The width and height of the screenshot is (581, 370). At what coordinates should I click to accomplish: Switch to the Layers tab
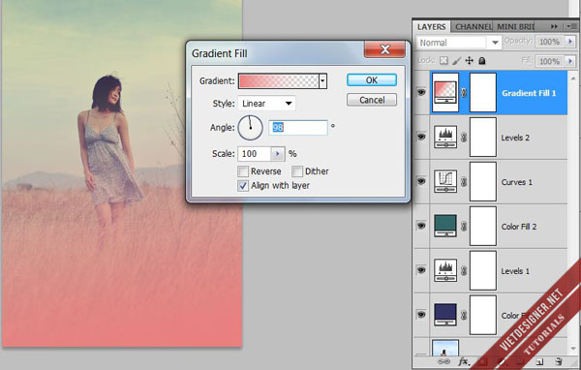click(432, 27)
